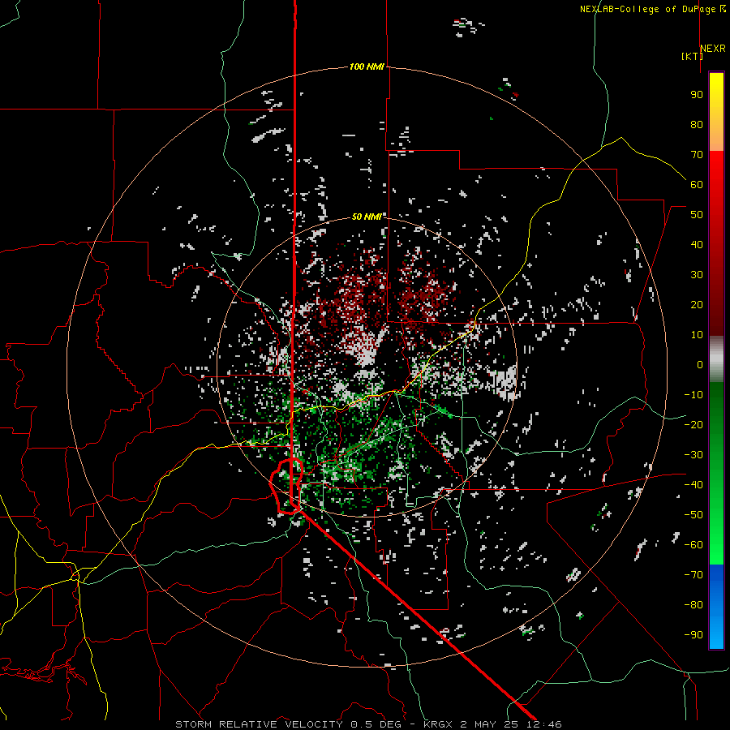The height and width of the screenshot is (730, 730).
Task: Click the NEXLAB-College of DuPage header text
Action: [652, 9]
